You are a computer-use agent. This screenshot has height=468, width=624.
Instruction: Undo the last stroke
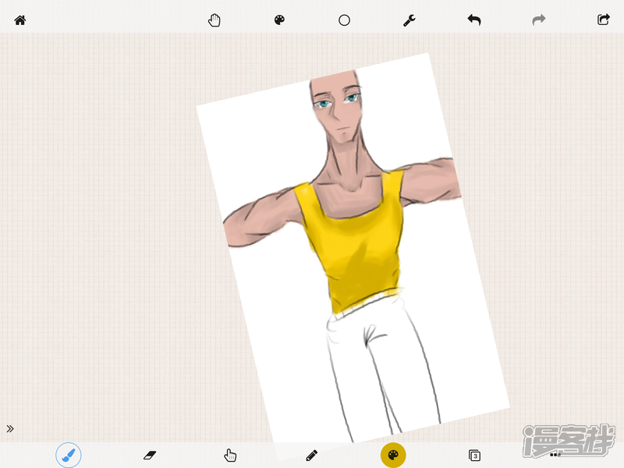click(x=474, y=20)
